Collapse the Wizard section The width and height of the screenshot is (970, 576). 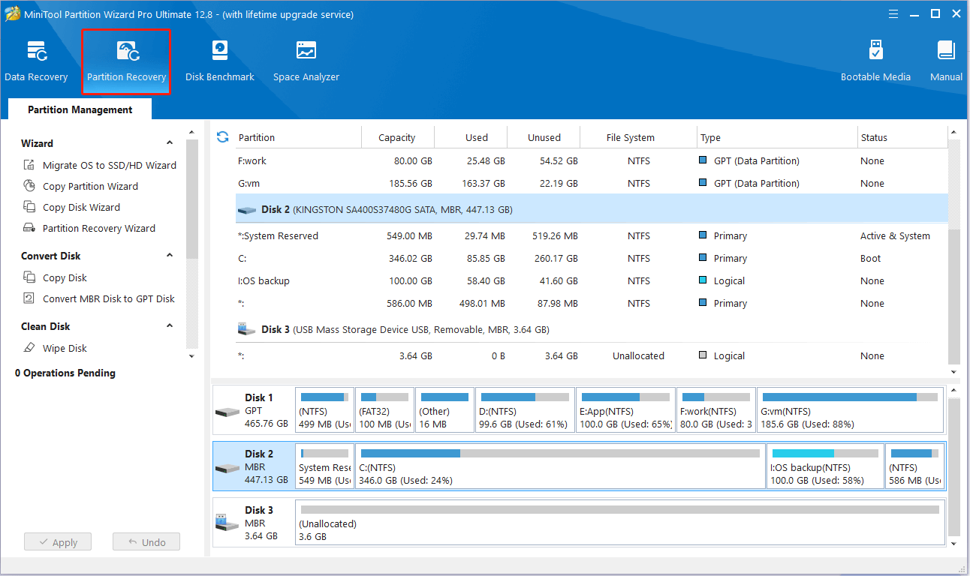170,142
